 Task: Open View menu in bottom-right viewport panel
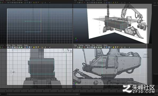[x=75, y=45]
